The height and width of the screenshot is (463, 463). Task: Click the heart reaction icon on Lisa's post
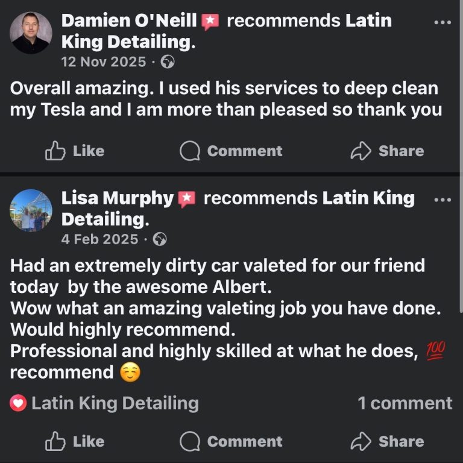click(x=18, y=403)
